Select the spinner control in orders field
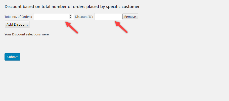 71,17
